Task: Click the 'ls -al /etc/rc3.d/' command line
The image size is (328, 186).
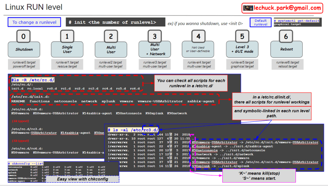Action: tap(133, 130)
